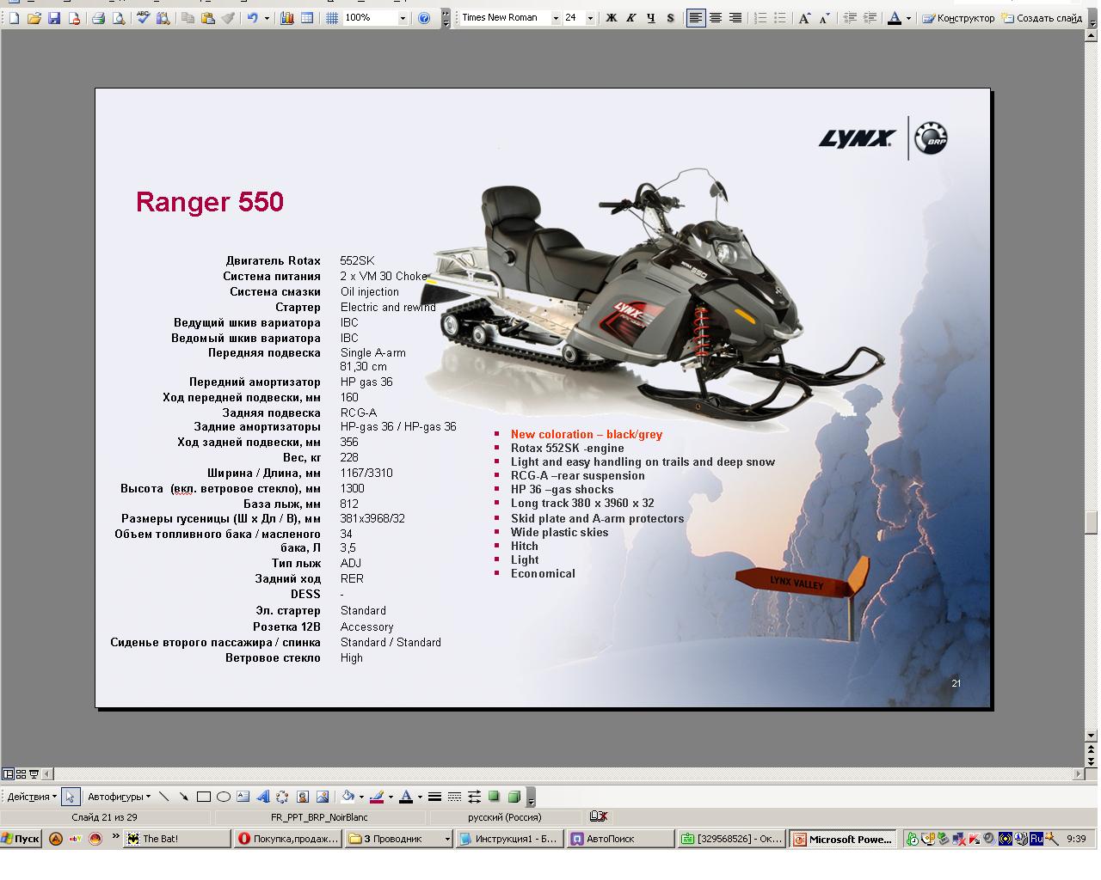Toggle show grid button

pyautogui.click(x=331, y=18)
